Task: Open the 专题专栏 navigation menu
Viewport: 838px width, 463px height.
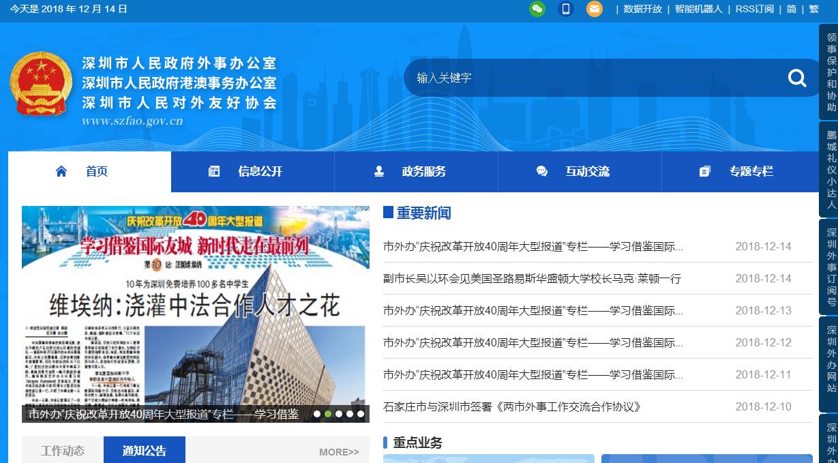Action: coord(751,171)
